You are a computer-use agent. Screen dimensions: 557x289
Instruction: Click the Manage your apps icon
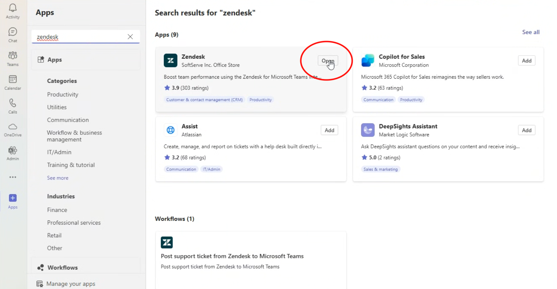[x=40, y=284]
